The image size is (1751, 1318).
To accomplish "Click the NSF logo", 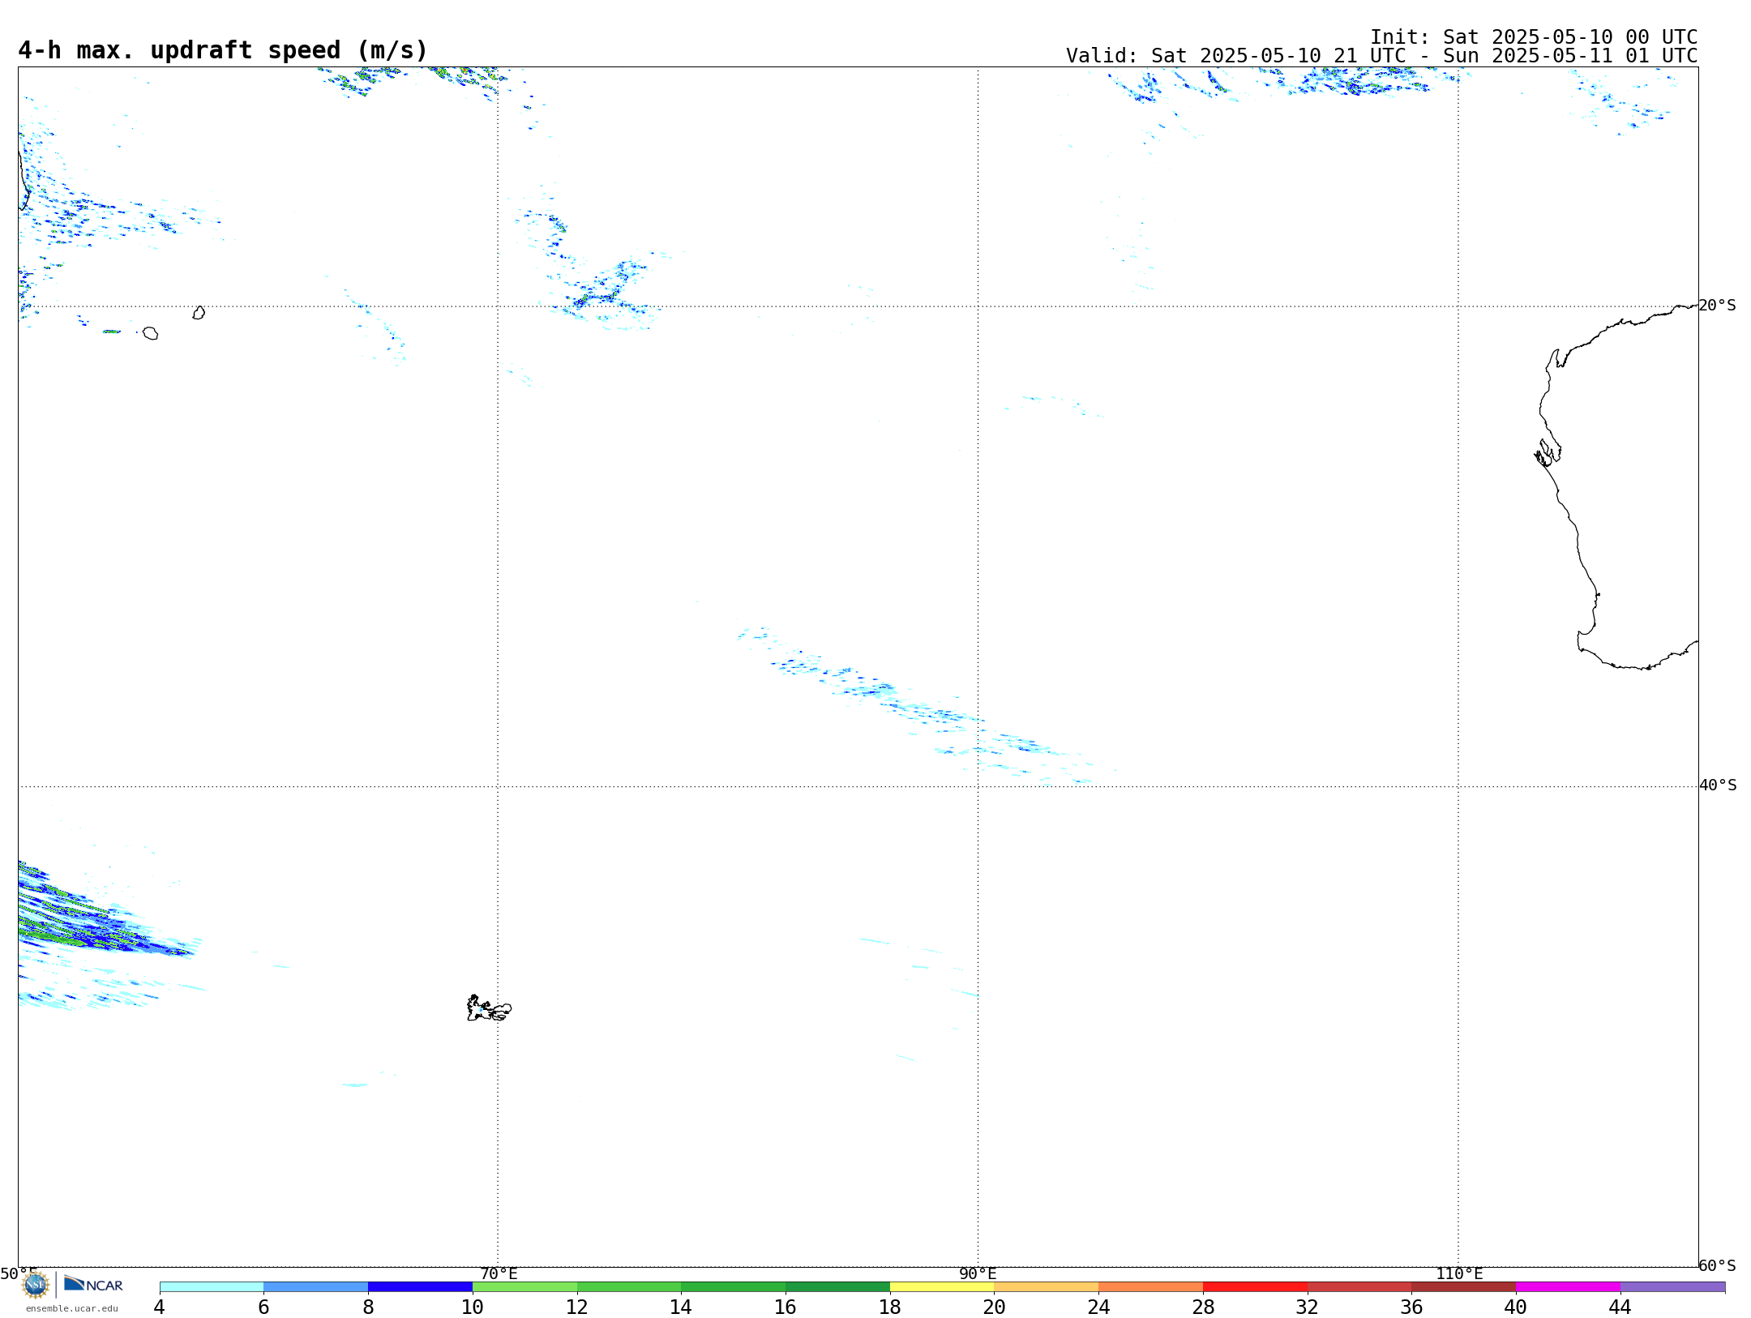I will [36, 1285].
